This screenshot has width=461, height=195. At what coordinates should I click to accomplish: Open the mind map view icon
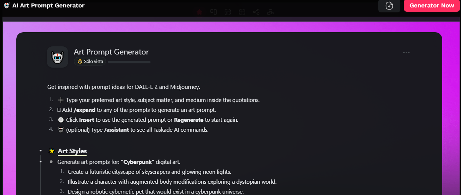pyautogui.click(x=256, y=12)
